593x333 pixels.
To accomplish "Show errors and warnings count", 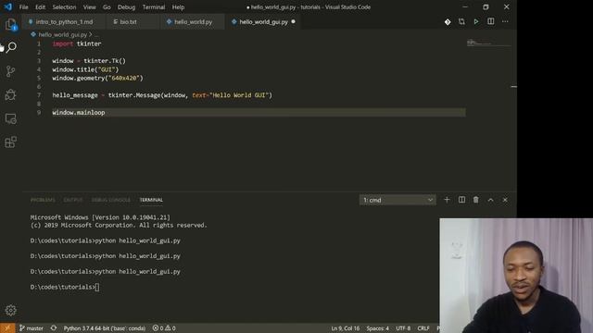I will (164, 328).
